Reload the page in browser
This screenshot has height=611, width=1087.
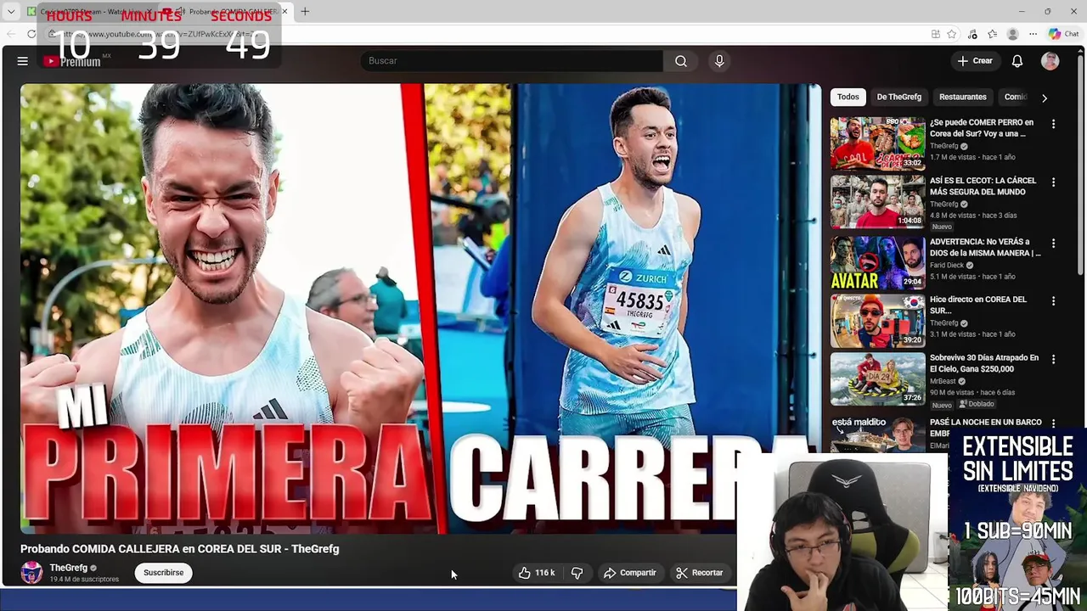tap(31, 34)
